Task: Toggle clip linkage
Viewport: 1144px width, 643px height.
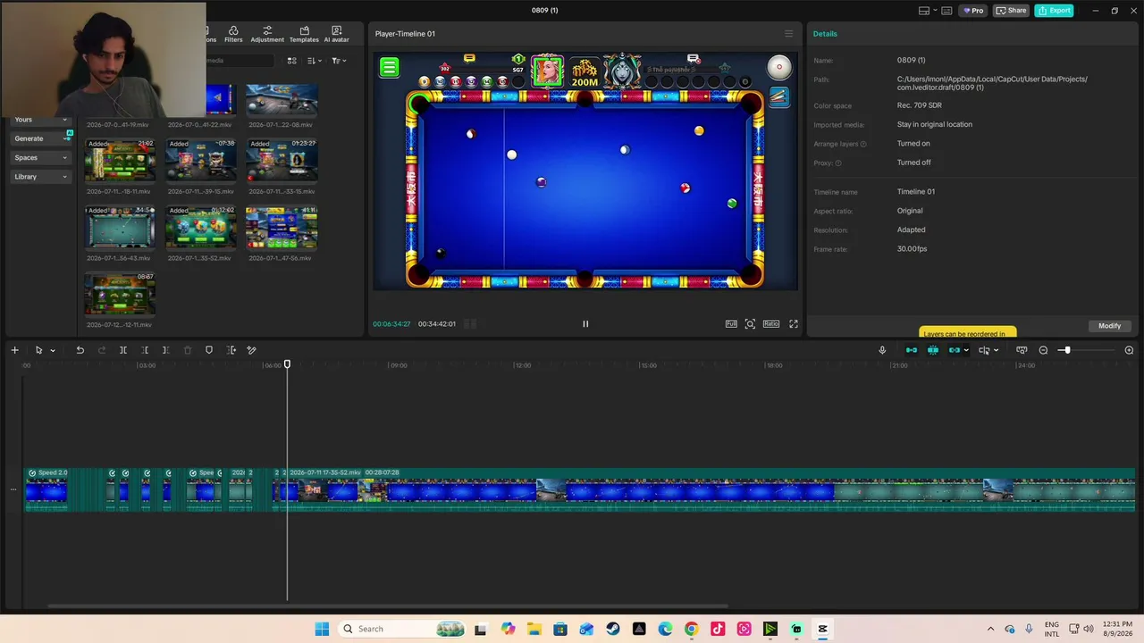Action: [954, 350]
